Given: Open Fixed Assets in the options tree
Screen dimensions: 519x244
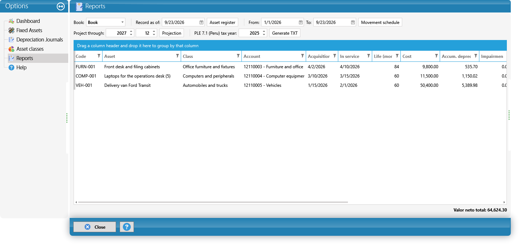Looking at the screenshot, I should pyautogui.click(x=29, y=30).
